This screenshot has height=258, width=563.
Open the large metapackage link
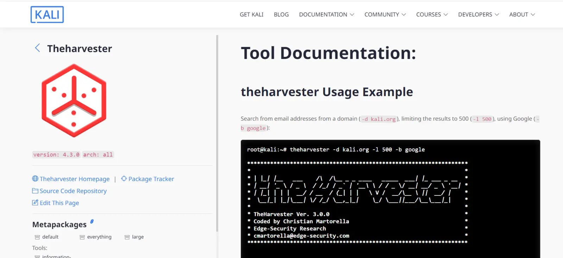coord(138,237)
